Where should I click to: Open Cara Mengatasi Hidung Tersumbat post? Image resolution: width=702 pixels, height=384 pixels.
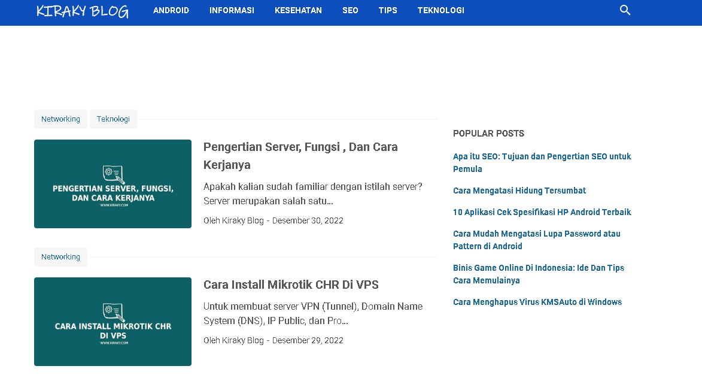tap(519, 191)
